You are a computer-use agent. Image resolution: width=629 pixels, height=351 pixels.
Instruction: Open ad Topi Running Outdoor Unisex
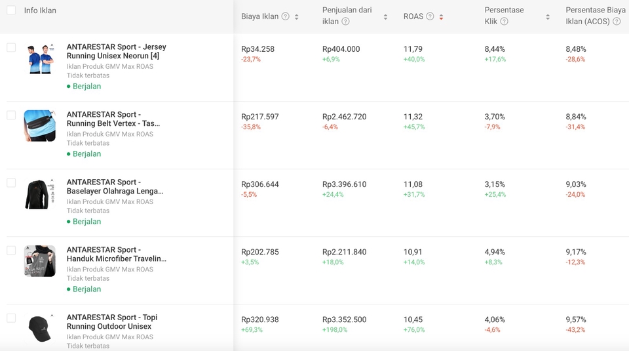click(112, 321)
